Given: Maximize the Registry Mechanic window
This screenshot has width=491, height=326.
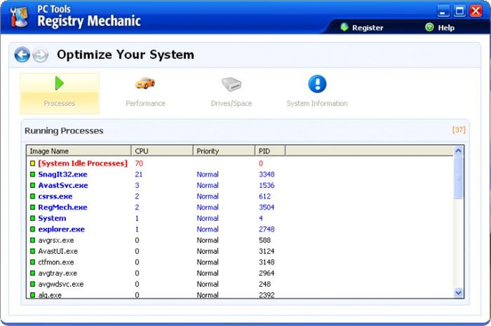Looking at the screenshot, I should point(459,11).
